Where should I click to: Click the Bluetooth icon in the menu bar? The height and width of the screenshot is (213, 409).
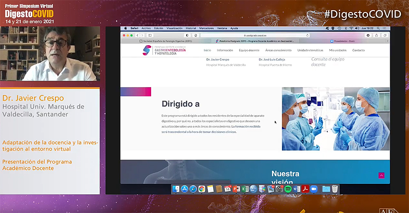[x=346, y=28]
